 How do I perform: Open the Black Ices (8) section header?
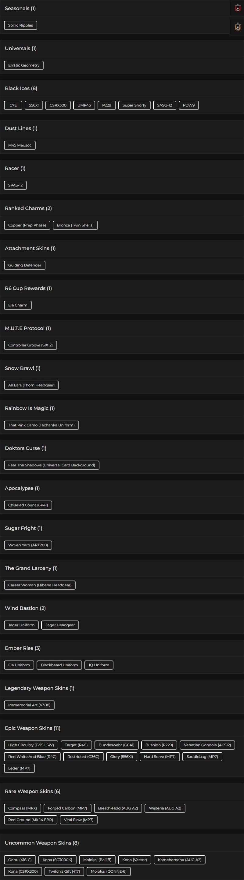pos(21,89)
